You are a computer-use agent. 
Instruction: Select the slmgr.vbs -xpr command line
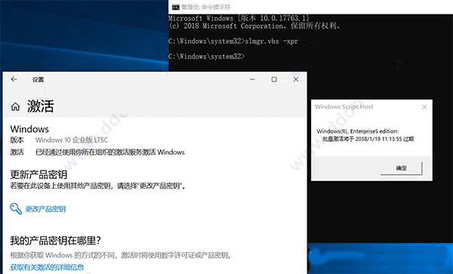tap(233, 41)
